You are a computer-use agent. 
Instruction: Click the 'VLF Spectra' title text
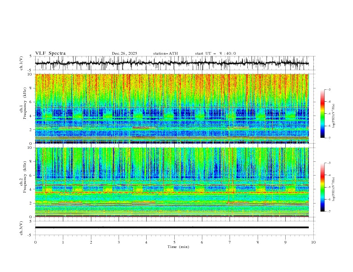50,53
